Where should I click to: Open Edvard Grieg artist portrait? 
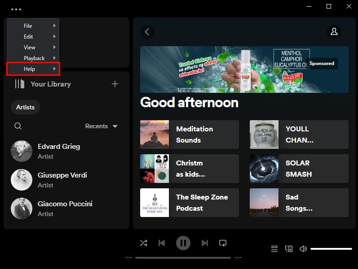click(x=22, y=151)
